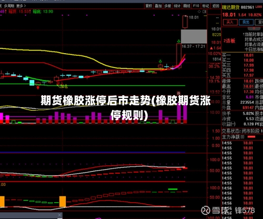Viewport: 263px width, 219px height.
Task: Open the F10 company info tab
Action: point(196,6)
